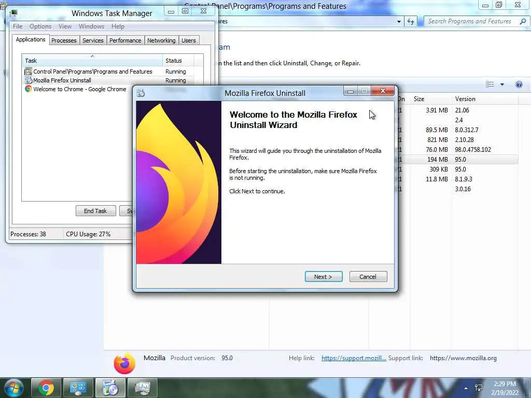Screen dimensions: 531x398
Task: Open Control Panel taskbar button
Action: point(78,388)
